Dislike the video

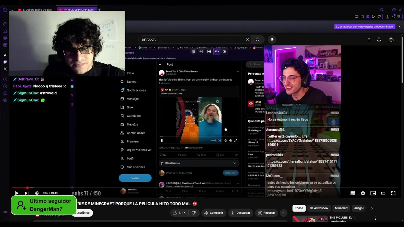point(193,213)
